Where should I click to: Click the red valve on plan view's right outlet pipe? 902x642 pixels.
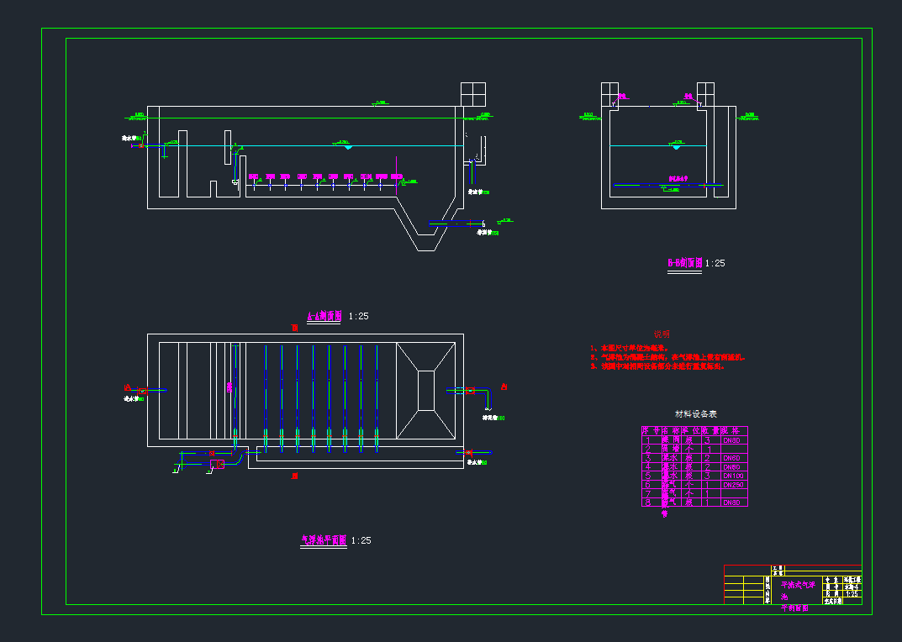[x=469, y=390]
